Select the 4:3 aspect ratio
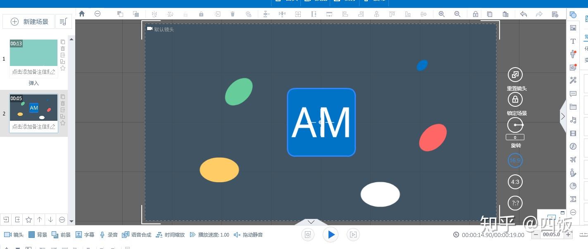Image resolution: width=588 pixels, height=249 pixels. click(515, 182)
